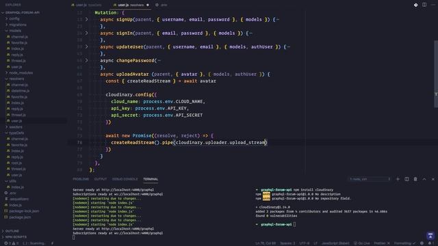Open the .env file in the explorer
Viewport: 438px width, 246px height.
[10, 193]
